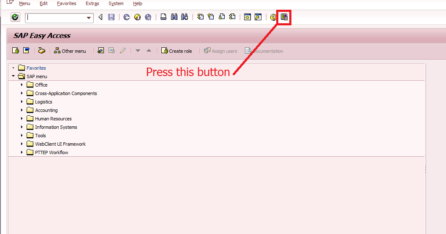Select the Office tree entry
The width and height of the screenshot is (446, 234).
click(x=41, y=85)
